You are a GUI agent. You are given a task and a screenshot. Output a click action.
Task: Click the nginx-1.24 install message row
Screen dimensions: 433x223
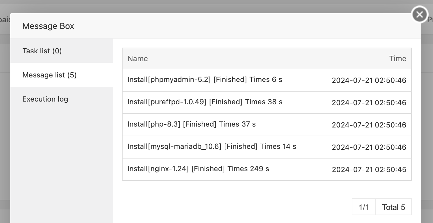tap(267, 169)
